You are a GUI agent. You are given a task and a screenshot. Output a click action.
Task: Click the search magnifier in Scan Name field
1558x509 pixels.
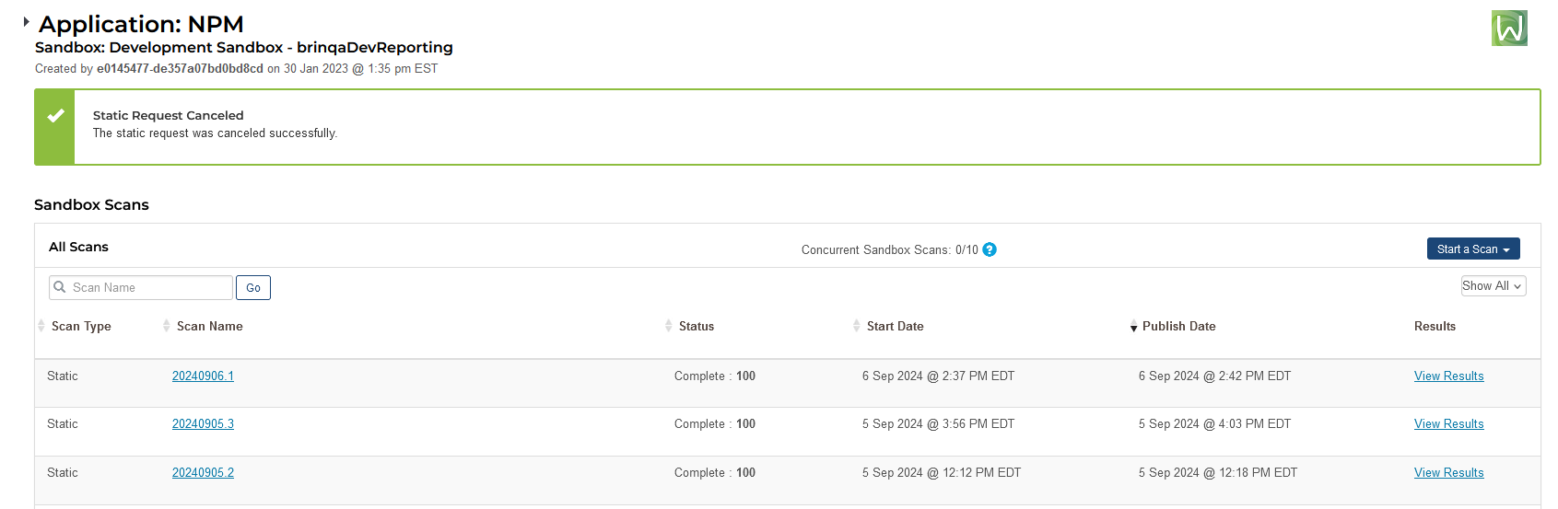[x=60, y=287]
